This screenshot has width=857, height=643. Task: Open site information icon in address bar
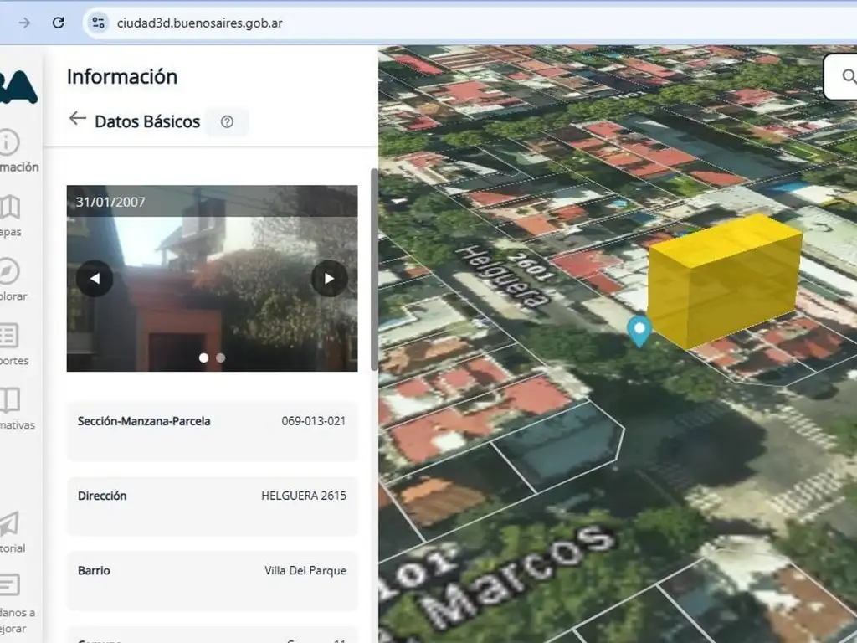point(99,23)
